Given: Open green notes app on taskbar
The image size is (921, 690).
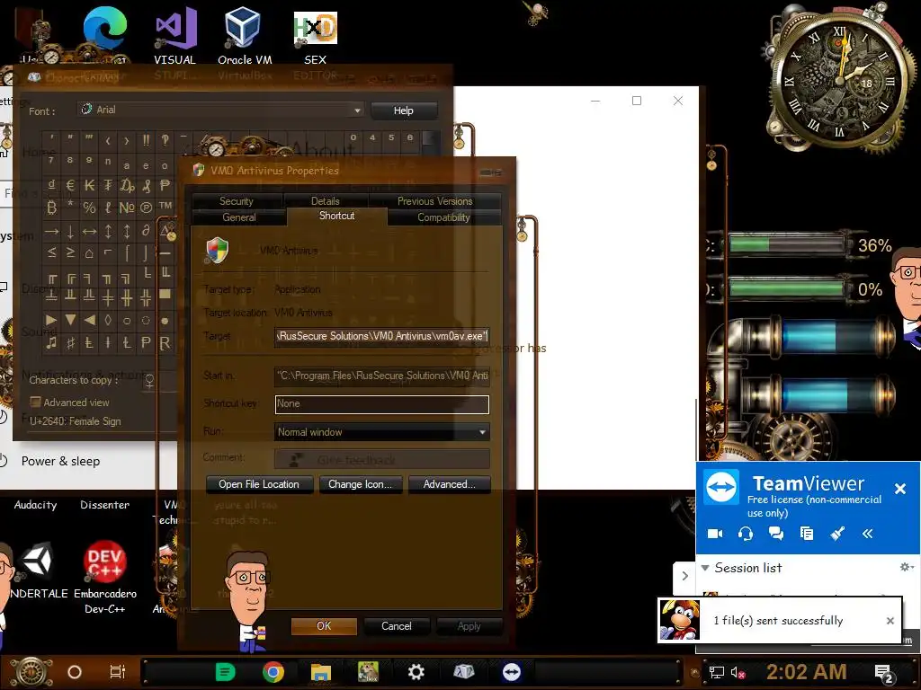Looking at the screenshot, I should 225,672.
